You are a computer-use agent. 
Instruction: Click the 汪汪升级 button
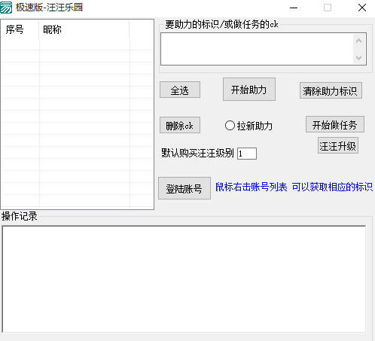338,145
